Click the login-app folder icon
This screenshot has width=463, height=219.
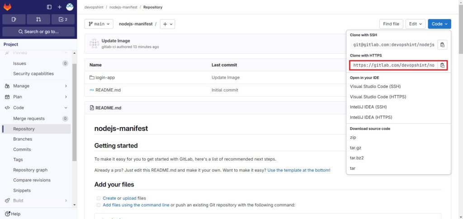tap(92, 77)
